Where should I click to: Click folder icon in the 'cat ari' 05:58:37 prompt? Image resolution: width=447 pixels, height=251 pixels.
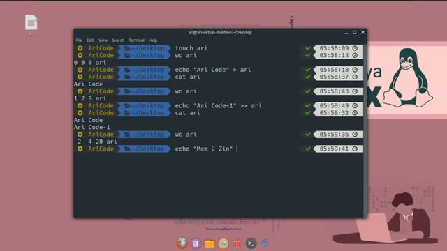[127, 77]
